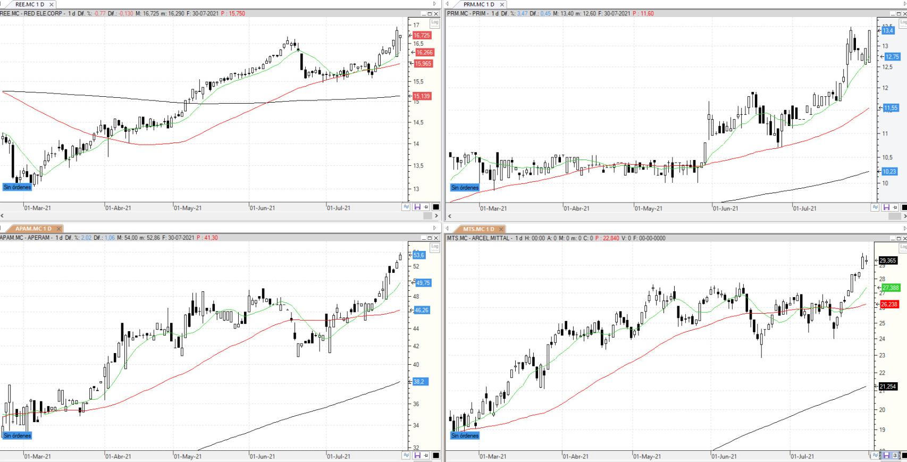The image size is (907, 462).
Task: Click the Sin órdenes label on the APAM.MC chart
Action: [x=17, y=436]
